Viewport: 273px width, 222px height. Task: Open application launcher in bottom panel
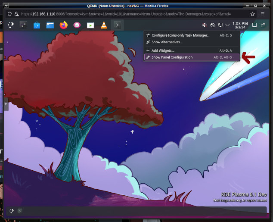[x=12, y=211]
